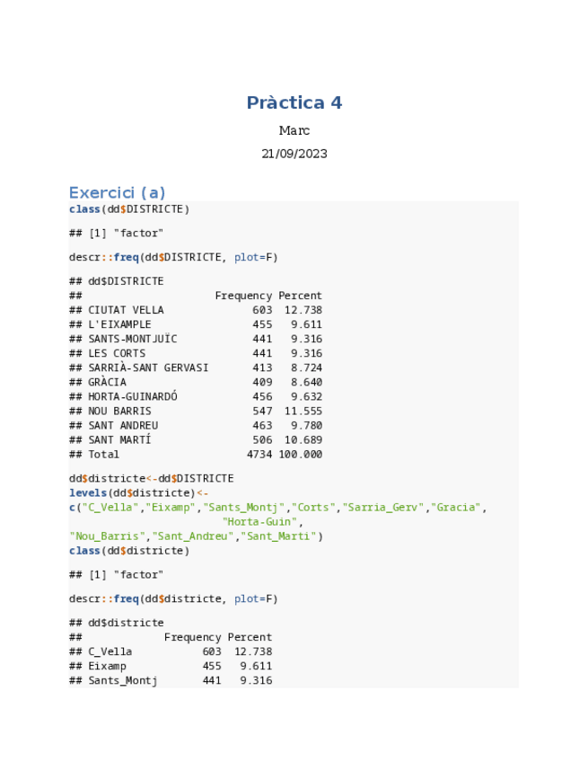
Task: Click the HORTA-GUINARDÓ row label
Action: pos(132,396)
